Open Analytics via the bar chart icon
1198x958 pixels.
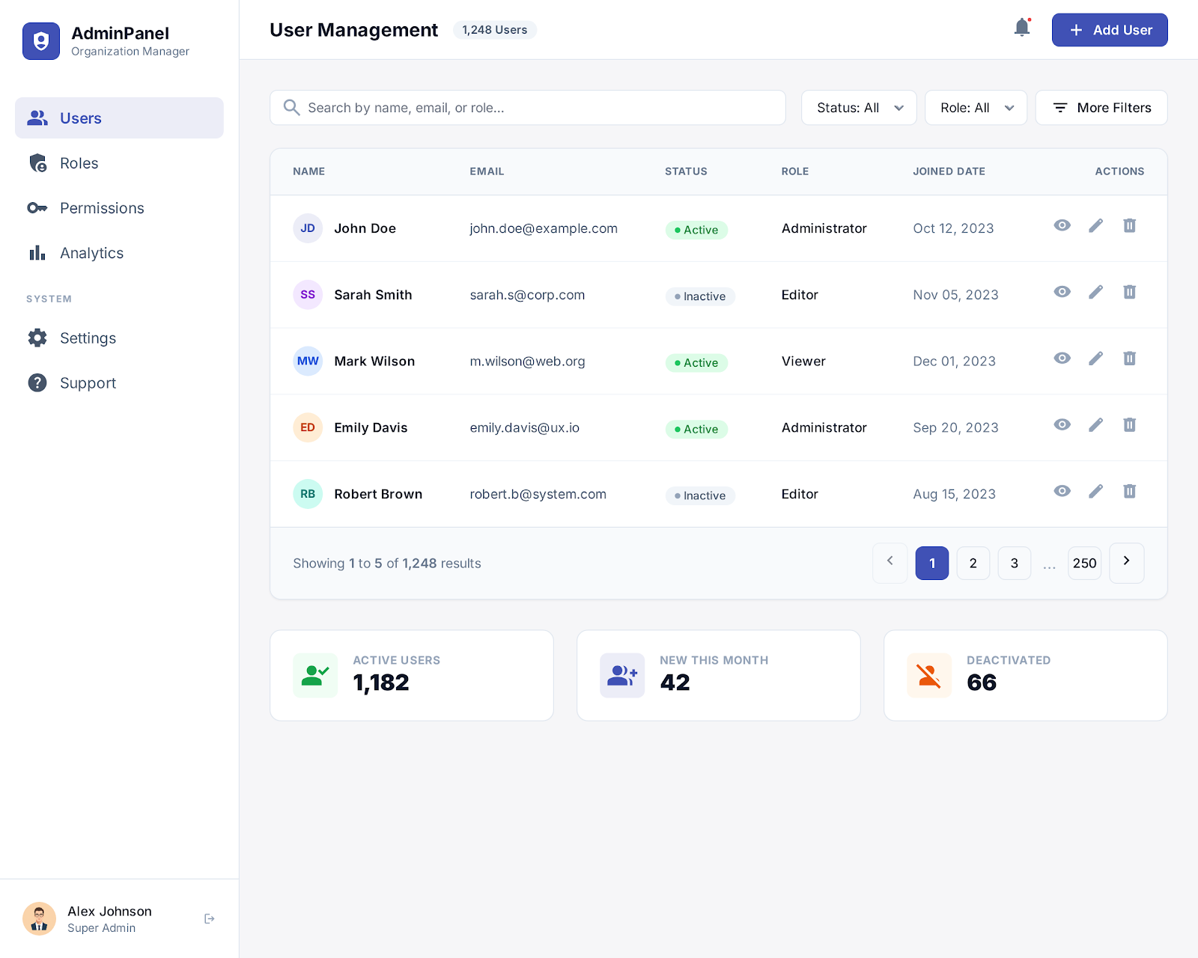coord(37,253)
